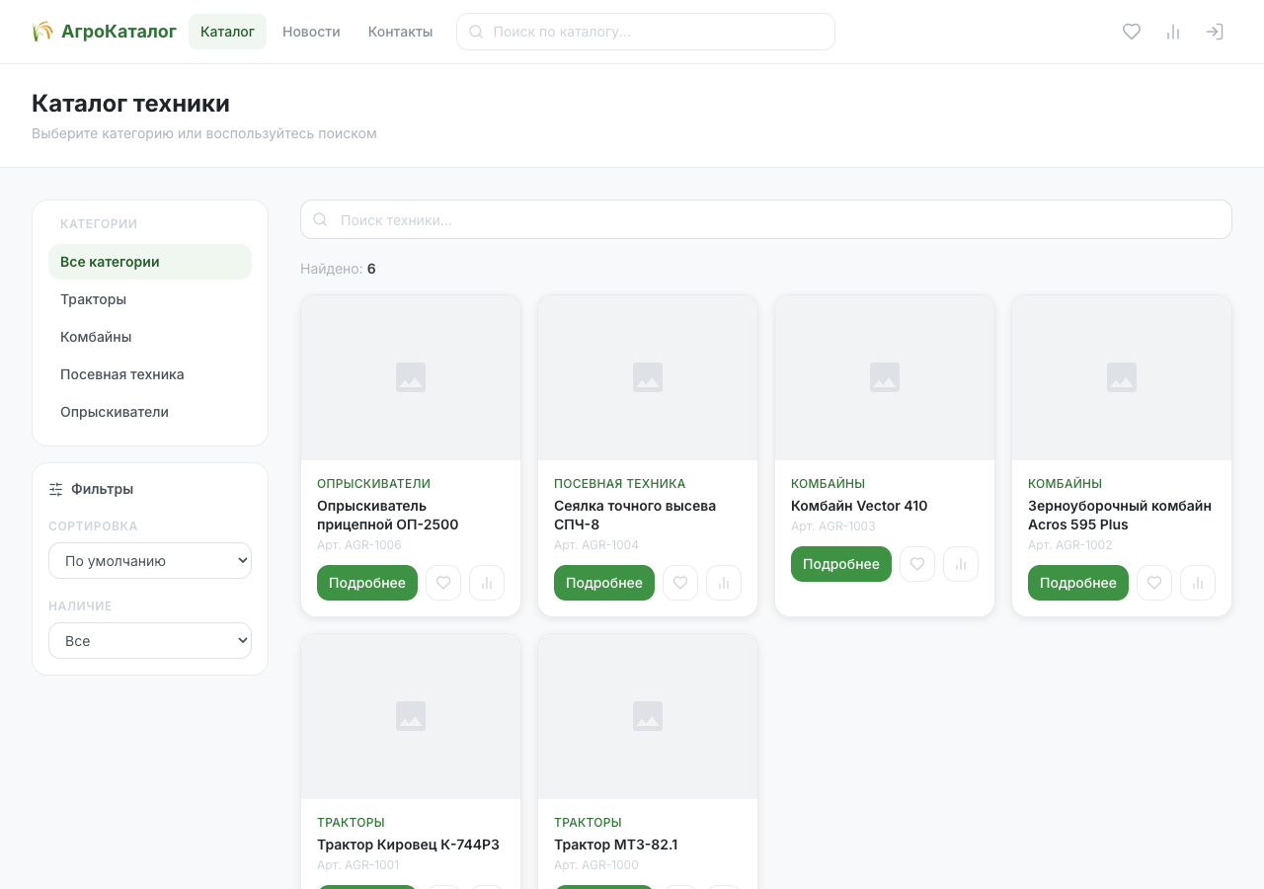Open the Новости nav item

point(311,32)
